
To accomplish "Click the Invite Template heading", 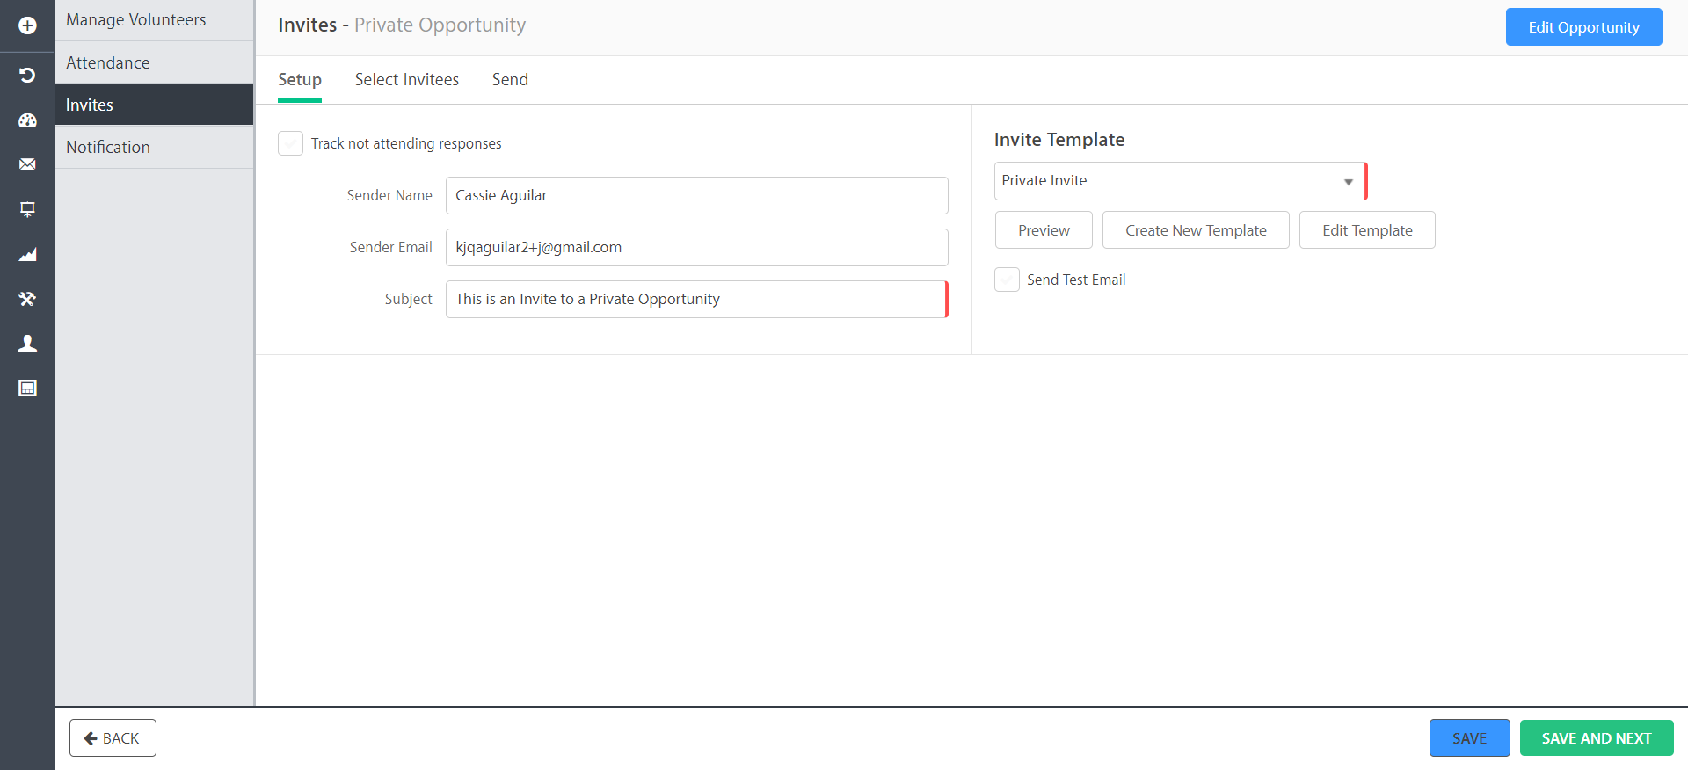I will [1059, 140].
